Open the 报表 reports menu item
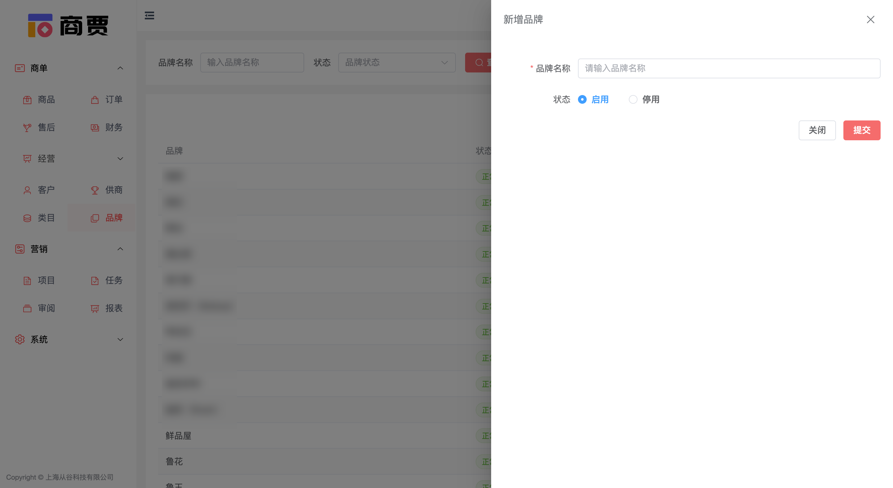The image size is (893, 488). pos(114,308)
